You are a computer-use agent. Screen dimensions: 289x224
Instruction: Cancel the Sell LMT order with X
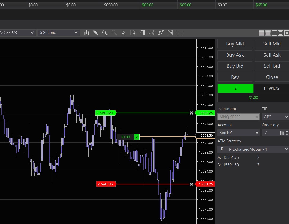191,113
